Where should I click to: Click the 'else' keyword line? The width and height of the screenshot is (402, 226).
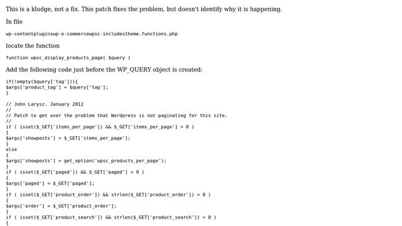11,149
